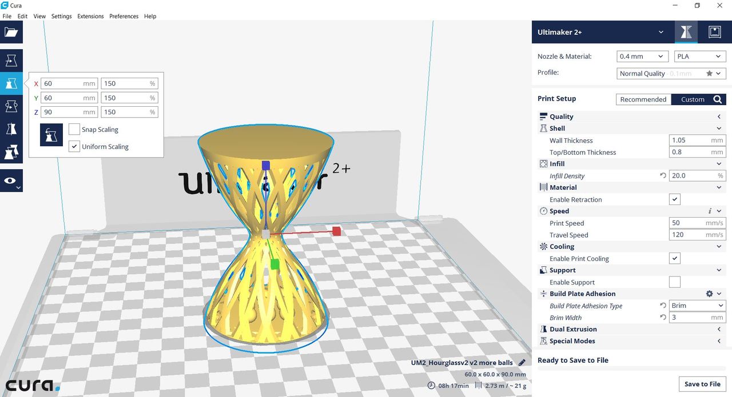Select the red X-axis scale handle

[x=337, y=231]
